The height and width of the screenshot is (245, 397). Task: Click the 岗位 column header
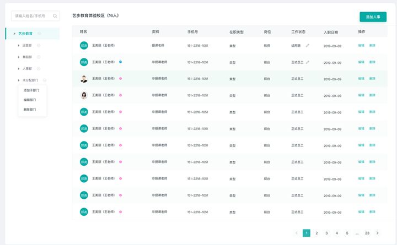click(x=267, y=32)
